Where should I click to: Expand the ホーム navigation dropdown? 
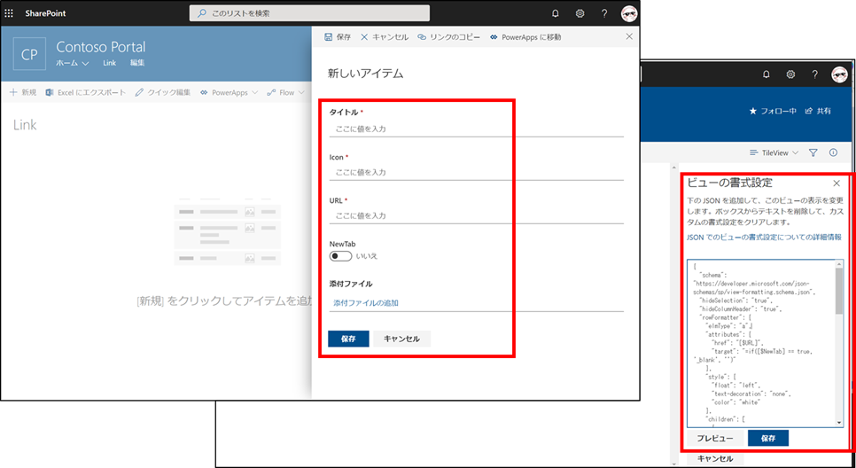pos(73,63)
